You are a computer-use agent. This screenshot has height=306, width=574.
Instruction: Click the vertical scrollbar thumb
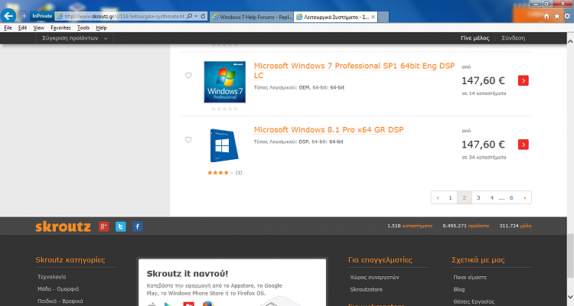[570, 256]
